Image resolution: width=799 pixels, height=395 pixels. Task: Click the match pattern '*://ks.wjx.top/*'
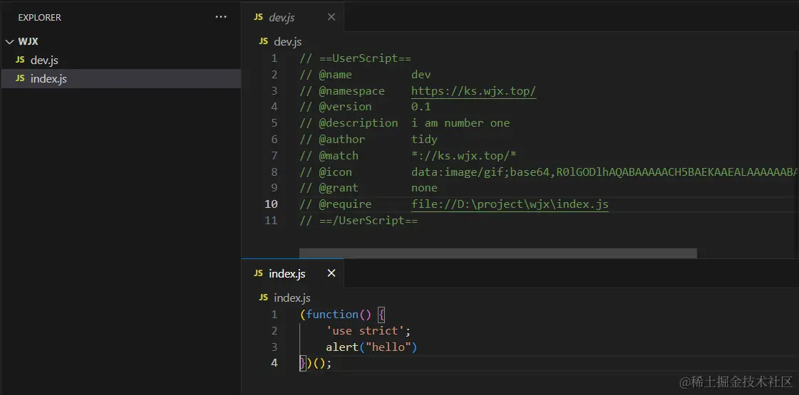[x=464, y=156]
